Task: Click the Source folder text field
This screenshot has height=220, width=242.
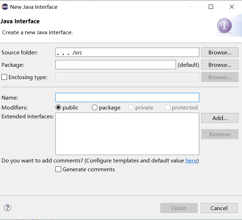Action: pyautogui.click(x=127, y=53)
